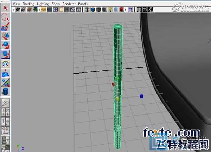211x152 pixels.
Task: Click the Image Plane icon
Action: (35, 10)
